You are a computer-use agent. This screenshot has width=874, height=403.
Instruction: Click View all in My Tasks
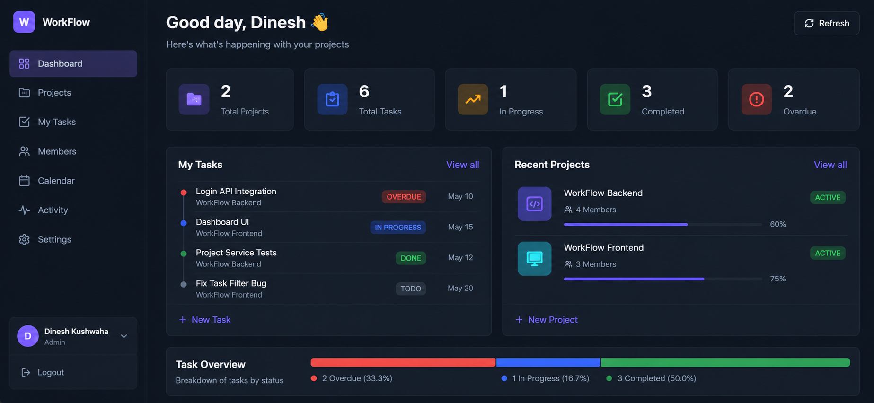click(462, 165)
